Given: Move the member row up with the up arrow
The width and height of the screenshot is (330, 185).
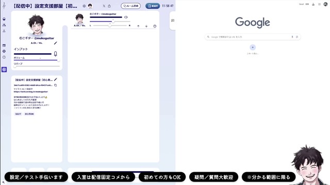Looking at the screenshot, I should pos(138,26).
